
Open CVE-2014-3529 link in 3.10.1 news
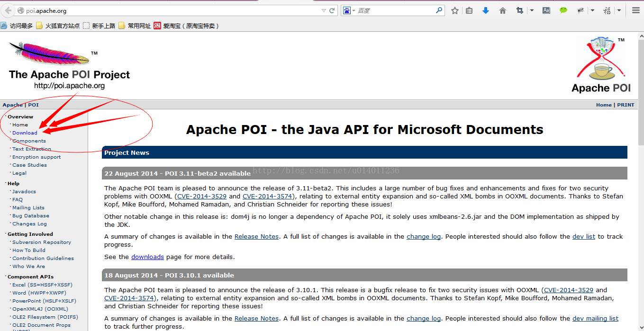coord(569,290)
